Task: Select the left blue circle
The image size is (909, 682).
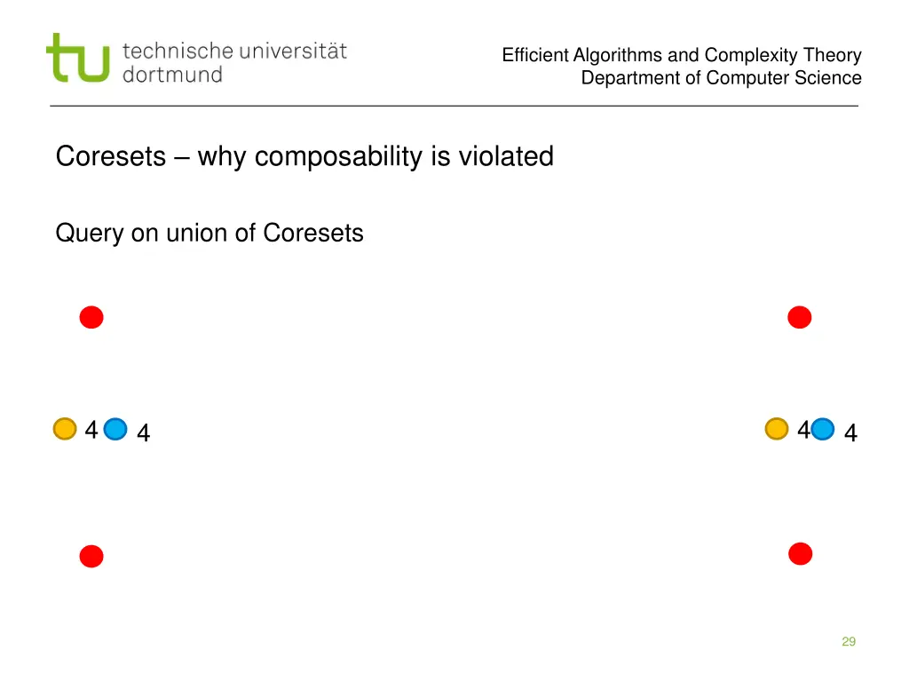Action: (115, 429)
